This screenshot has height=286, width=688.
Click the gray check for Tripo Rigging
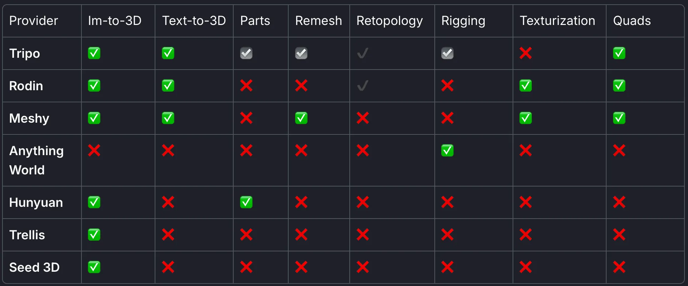coord(447,53)
